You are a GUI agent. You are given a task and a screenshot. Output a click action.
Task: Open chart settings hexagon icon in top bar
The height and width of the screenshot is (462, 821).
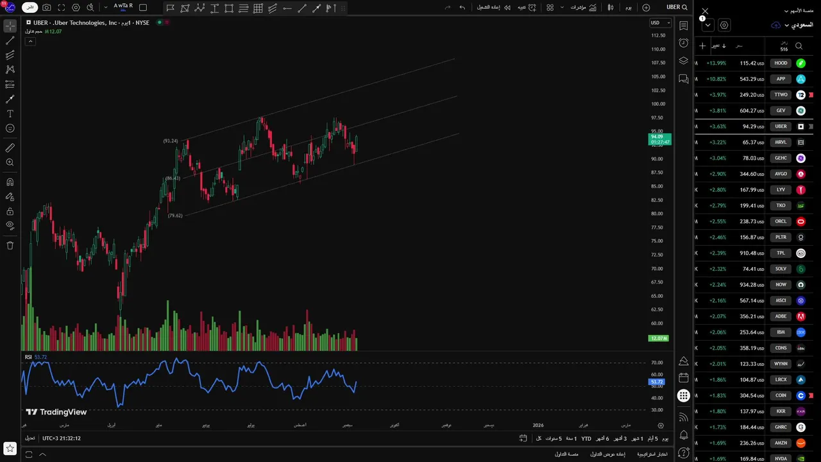76,8
